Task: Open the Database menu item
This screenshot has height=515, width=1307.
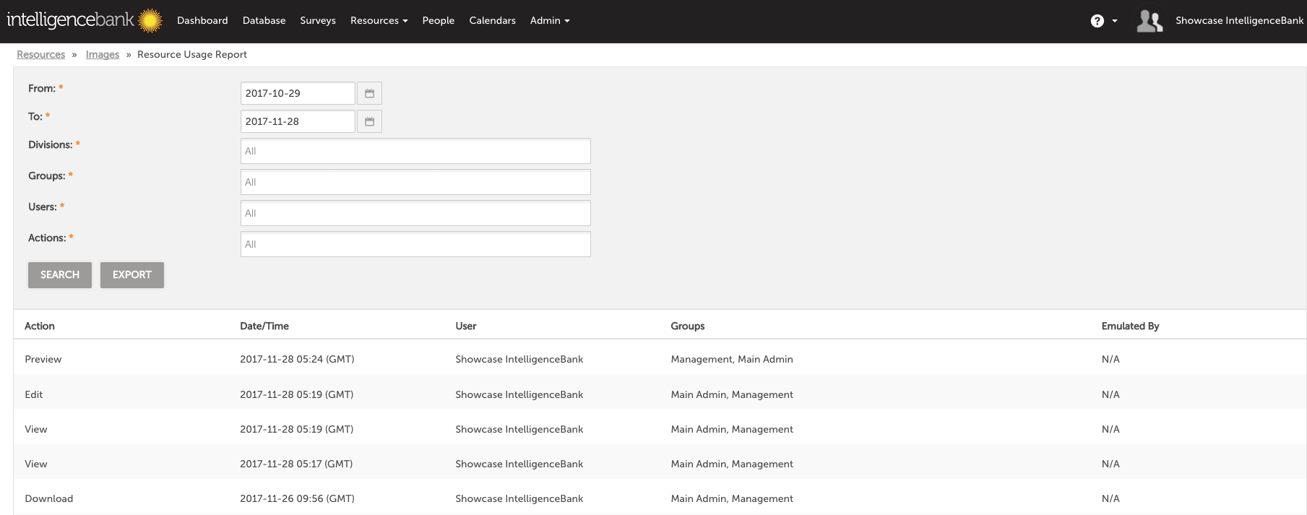Action: pos(264,20)
